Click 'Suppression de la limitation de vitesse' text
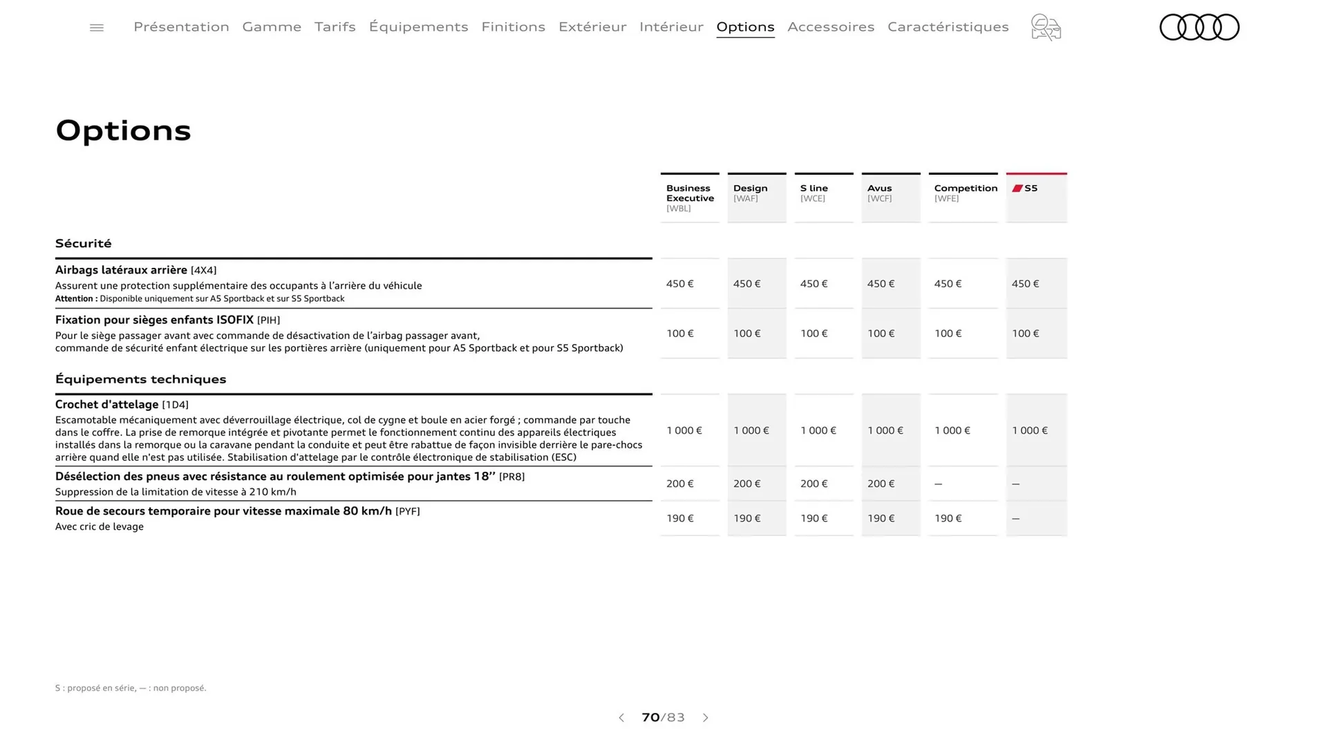Screen dimensions: 1327x746 click(x=176, y=492)
